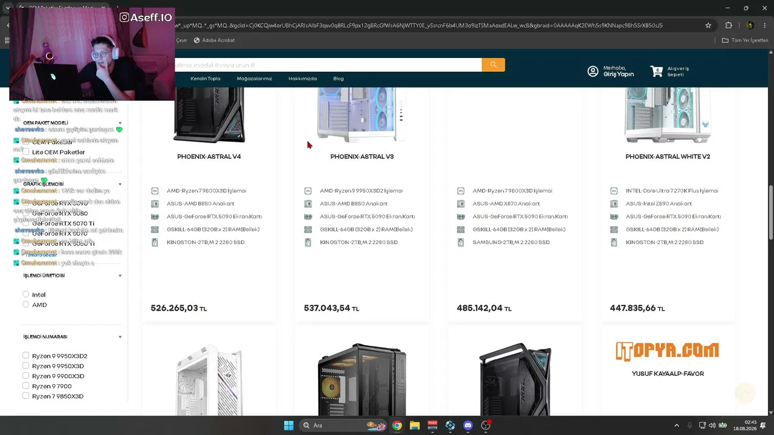Collapse the İŞLEMCİ NUMARASI filter section
This screenshot has height=435, width=774.
[120, 337]
